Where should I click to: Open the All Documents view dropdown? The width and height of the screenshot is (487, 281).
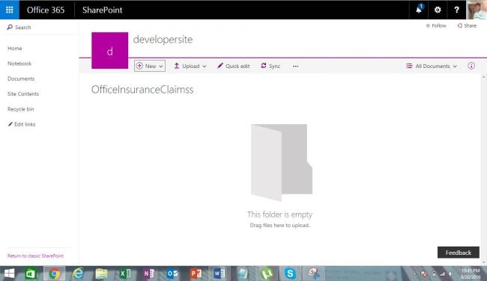[432, 66]
